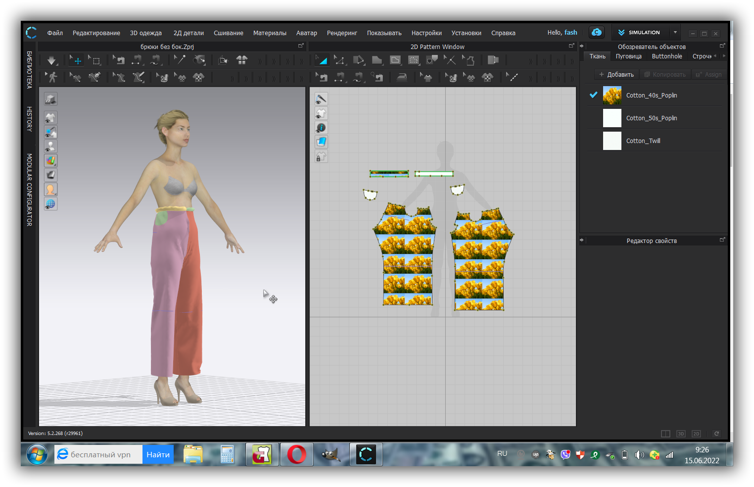Toggle the eye-shirt visibility icon in 2D window
The width and height of the screenshot is (754, 487).
(321, 113)
